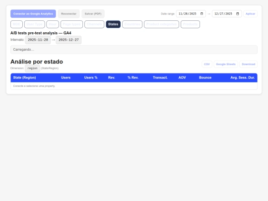Switch to the Hour tab
The image size is (268, 201).
click(x=53, y=24)
